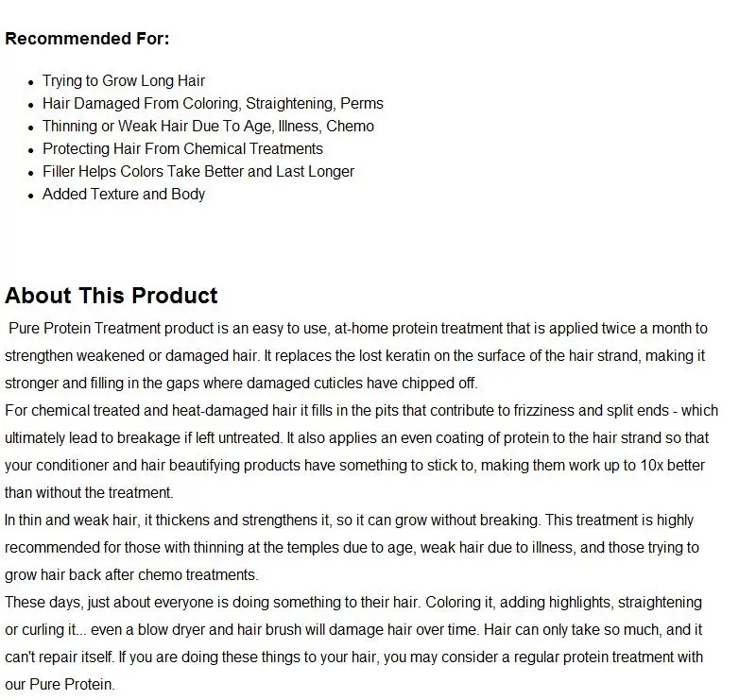Select 'Trying to Grow Long Hair' bullet
756x700 pixels.
pyautogui.click(x=124, y=80)
